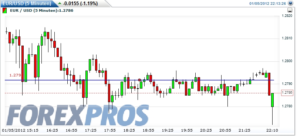Click the 20:25 time axis label
297x136 pixels.
pyautogui.click(x=206, y=130)
